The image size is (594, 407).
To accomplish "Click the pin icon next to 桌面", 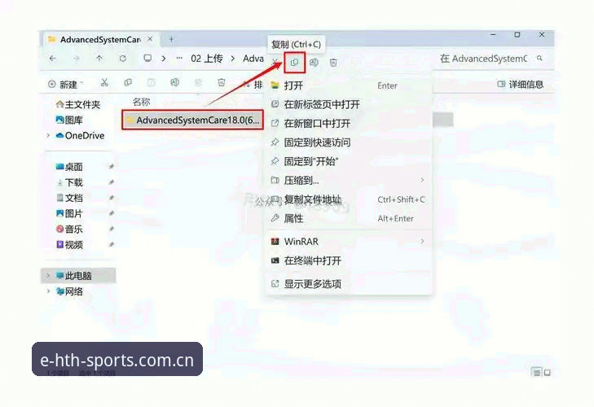I will pyautogui.click(x=111, y=167).
